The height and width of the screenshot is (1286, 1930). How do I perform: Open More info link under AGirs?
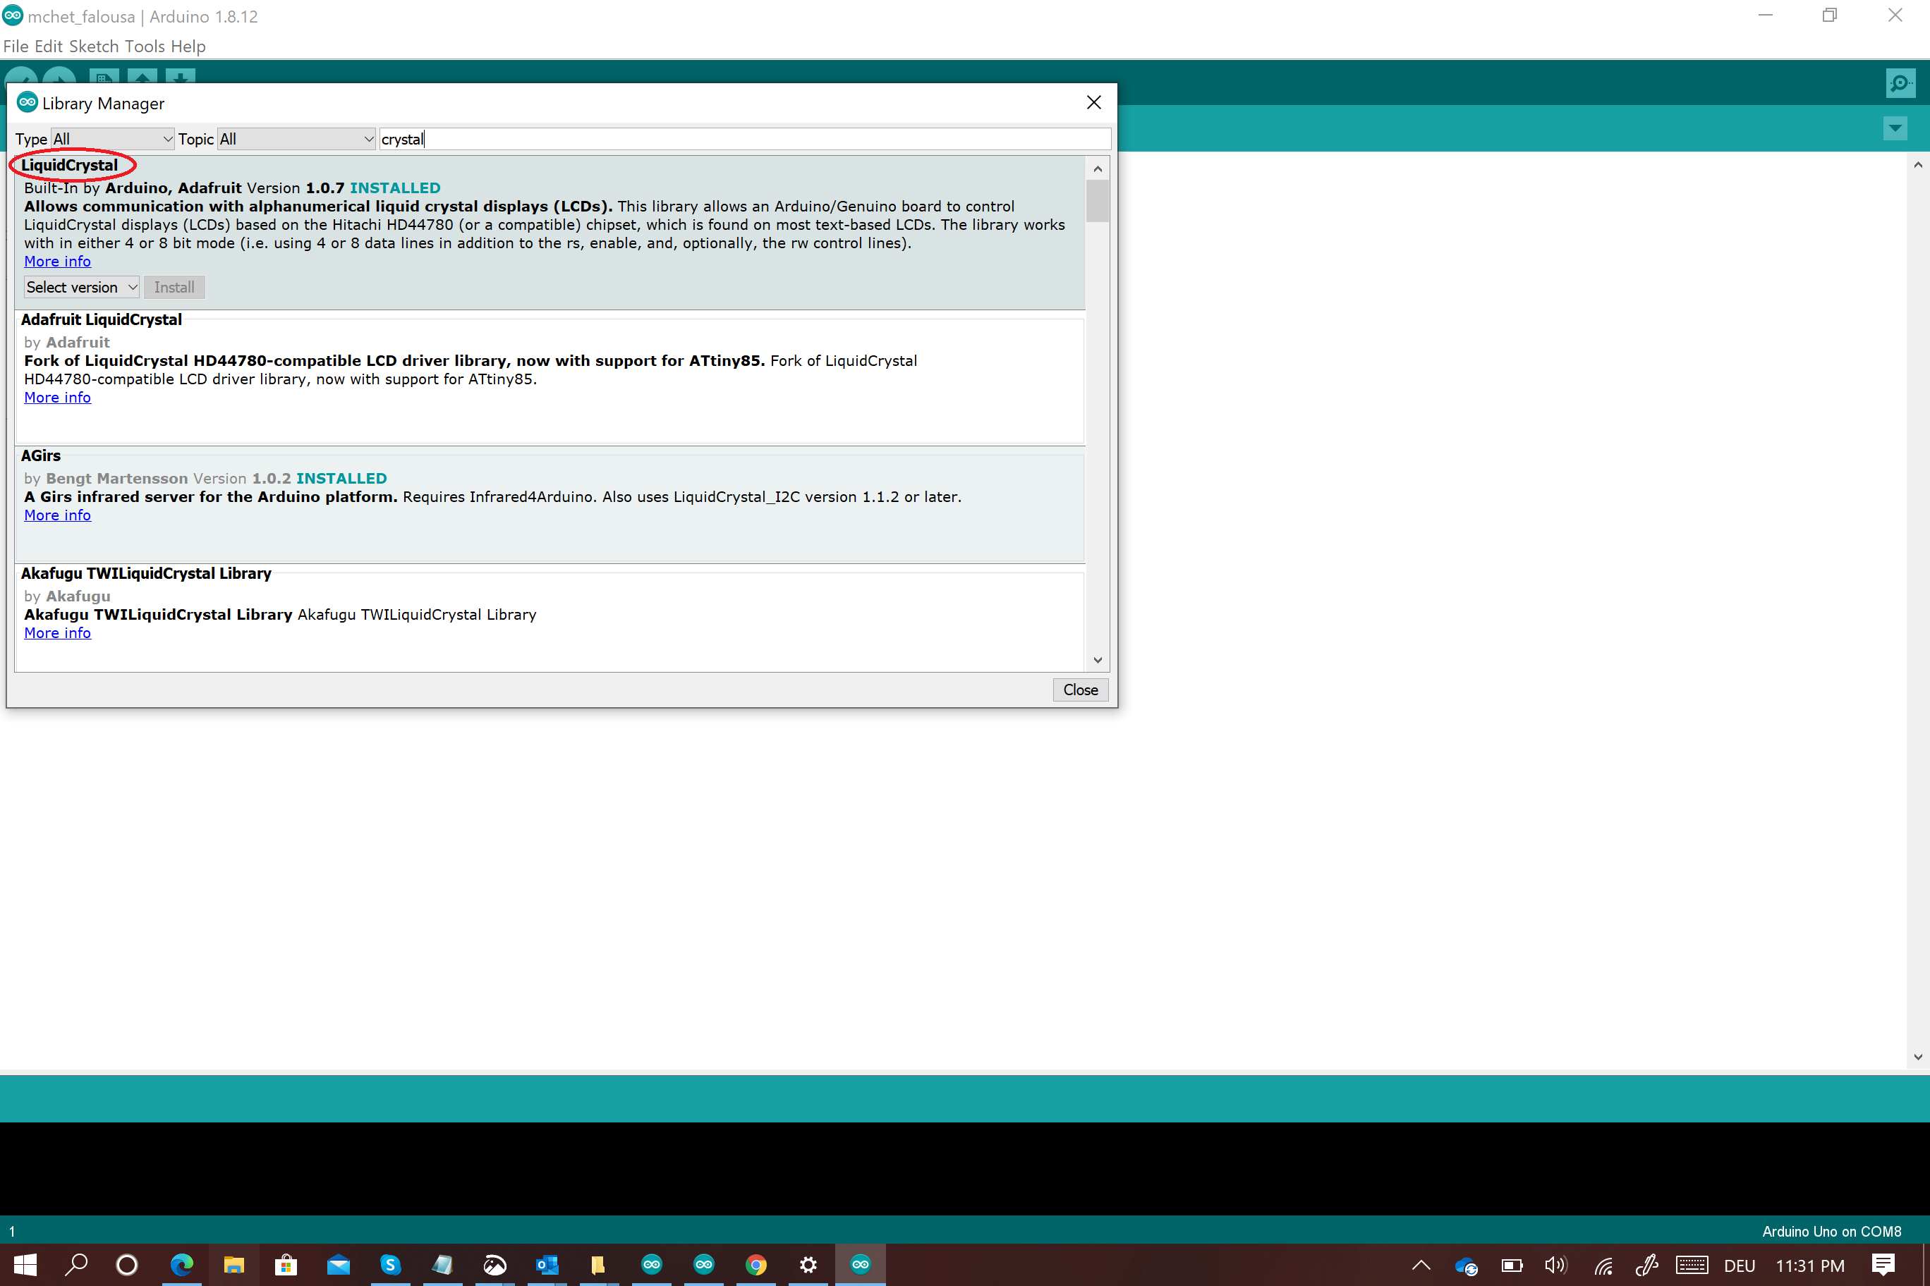coord(57,515)
